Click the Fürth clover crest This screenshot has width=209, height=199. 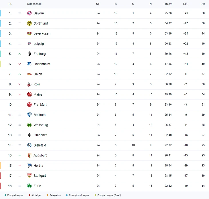[29, 186]
